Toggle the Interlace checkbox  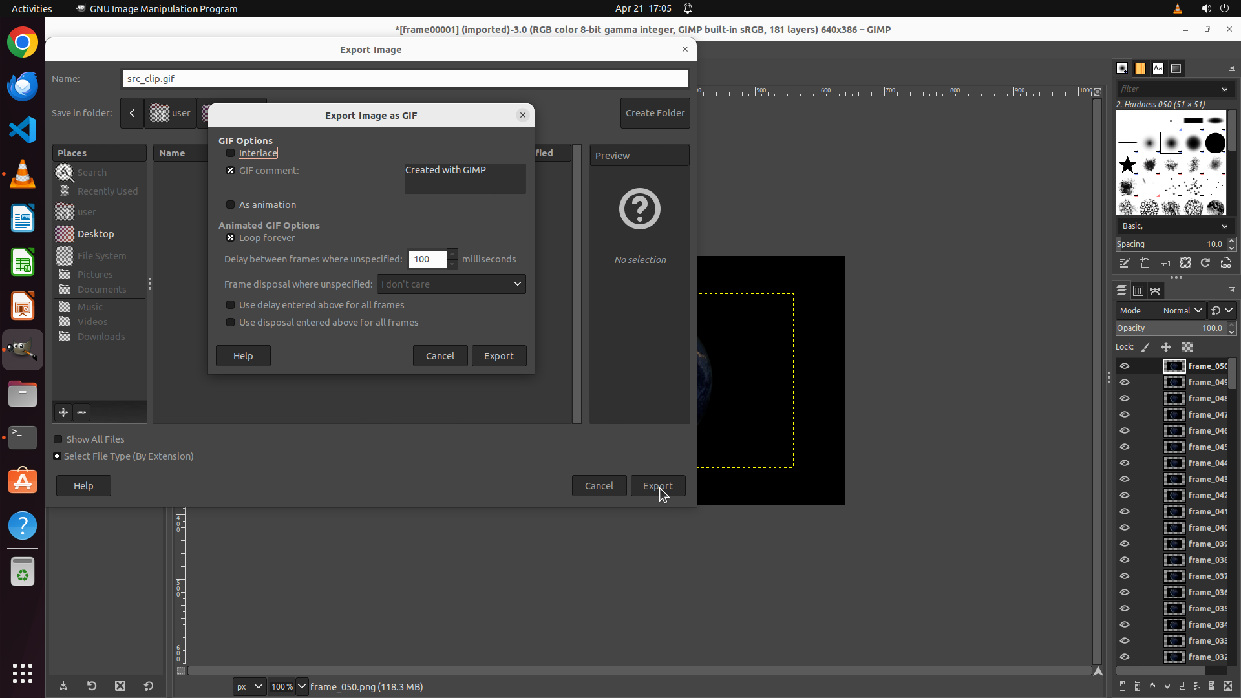(x=230, y=153)
